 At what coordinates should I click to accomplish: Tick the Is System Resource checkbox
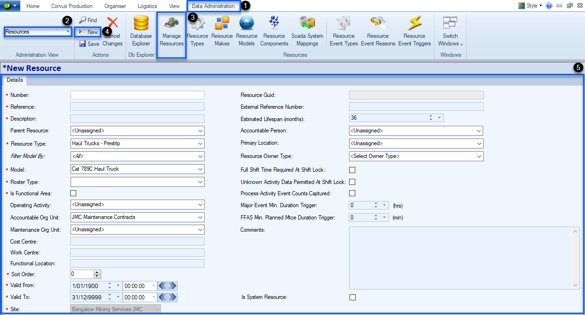[x=352, y=297]
